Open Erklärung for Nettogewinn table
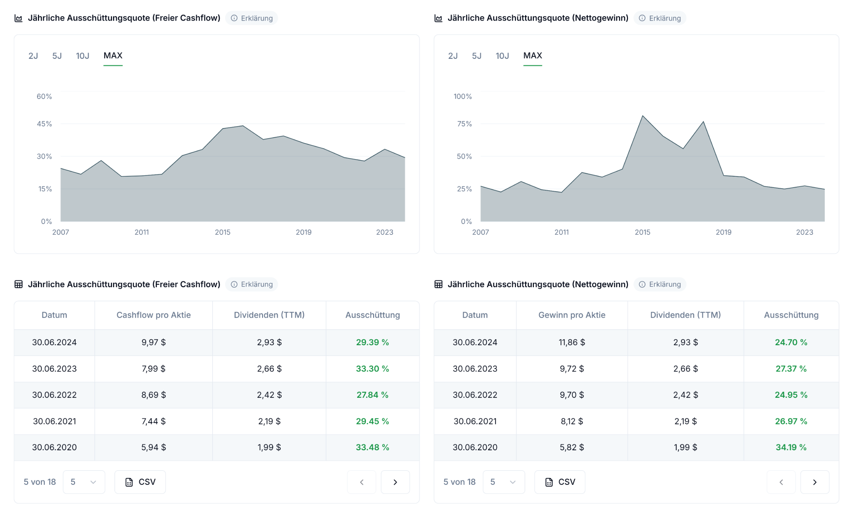Screen dimensions: 853x516 (x=660, y=284)
